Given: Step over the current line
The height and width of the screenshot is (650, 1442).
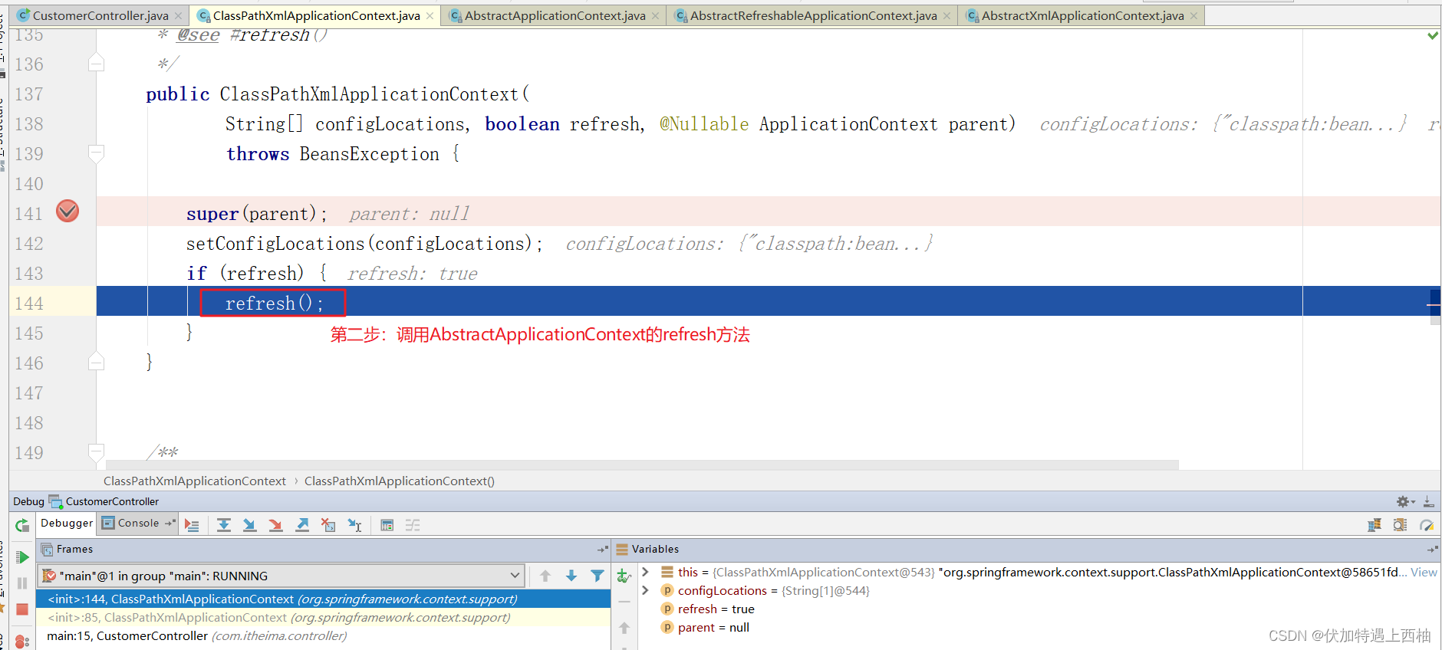Looking at the screenshot, I should pos(224,525).
